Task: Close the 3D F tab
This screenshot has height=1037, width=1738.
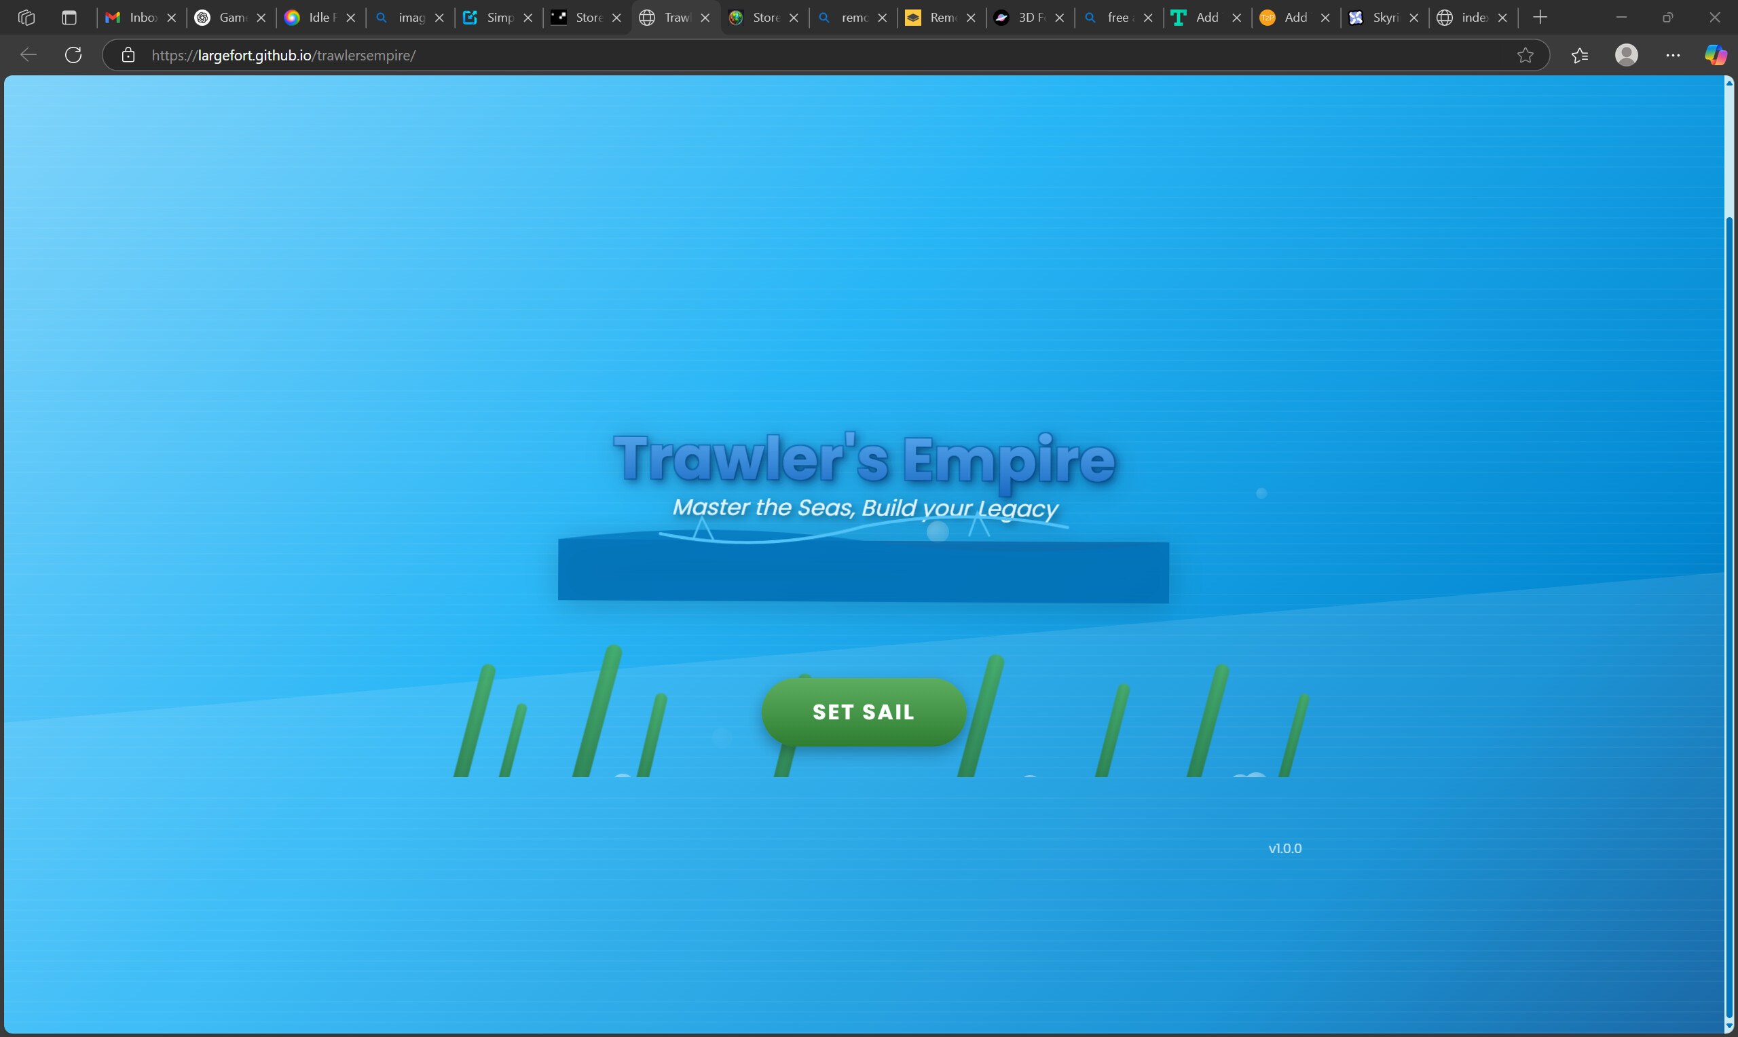Action: (1058, 18)
